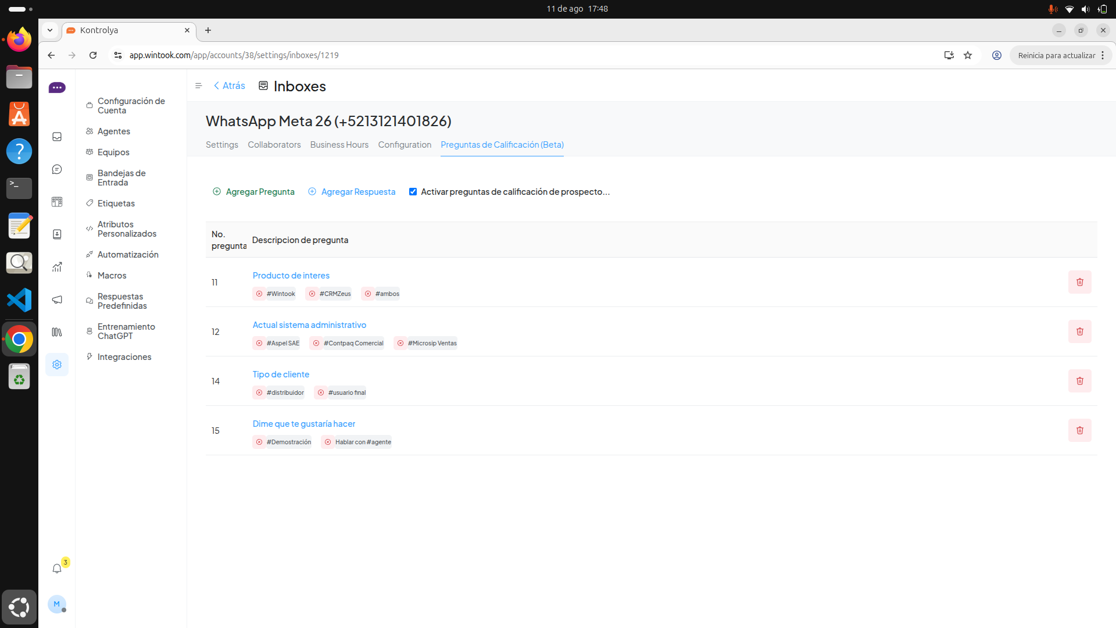Viewport: 1116px width, 628px height.
Task: Open the conversations chat icon in sidebar
Action: tap(57, 169)
